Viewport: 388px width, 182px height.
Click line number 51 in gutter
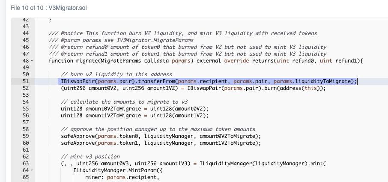24,81
